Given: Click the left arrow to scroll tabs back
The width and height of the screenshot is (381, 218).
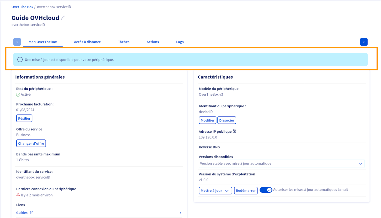Looking at the screenshot, I should pos(17,42).
